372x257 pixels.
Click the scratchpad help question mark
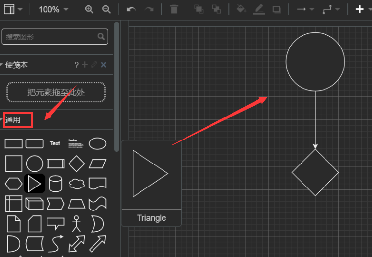[77, 65]
